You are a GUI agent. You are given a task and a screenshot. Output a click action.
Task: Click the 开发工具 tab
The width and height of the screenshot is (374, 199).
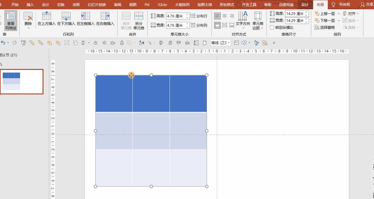point(249,4)
